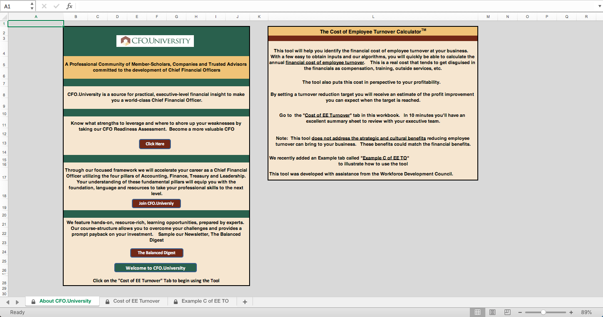Click the Join CFO.Universiy button

[156, 204]
